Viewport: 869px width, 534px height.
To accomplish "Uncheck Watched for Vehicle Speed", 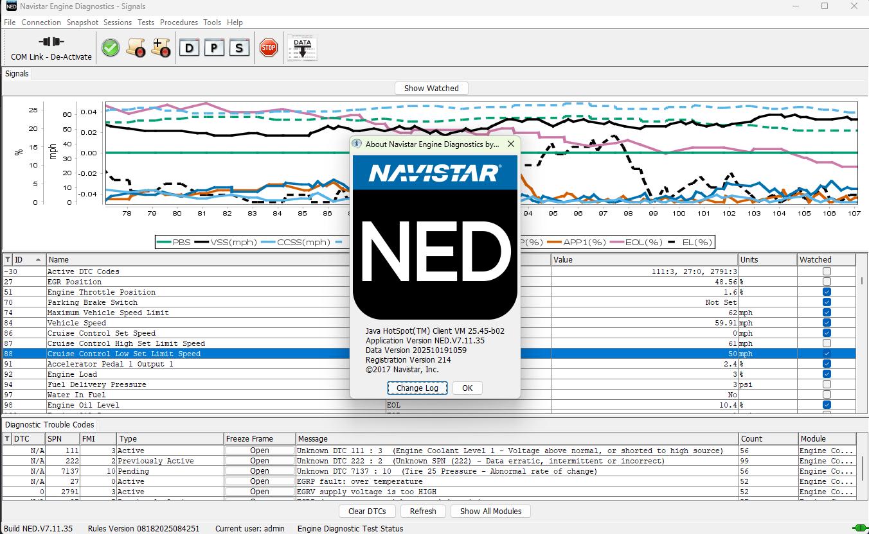I will [x=826, y=323].
